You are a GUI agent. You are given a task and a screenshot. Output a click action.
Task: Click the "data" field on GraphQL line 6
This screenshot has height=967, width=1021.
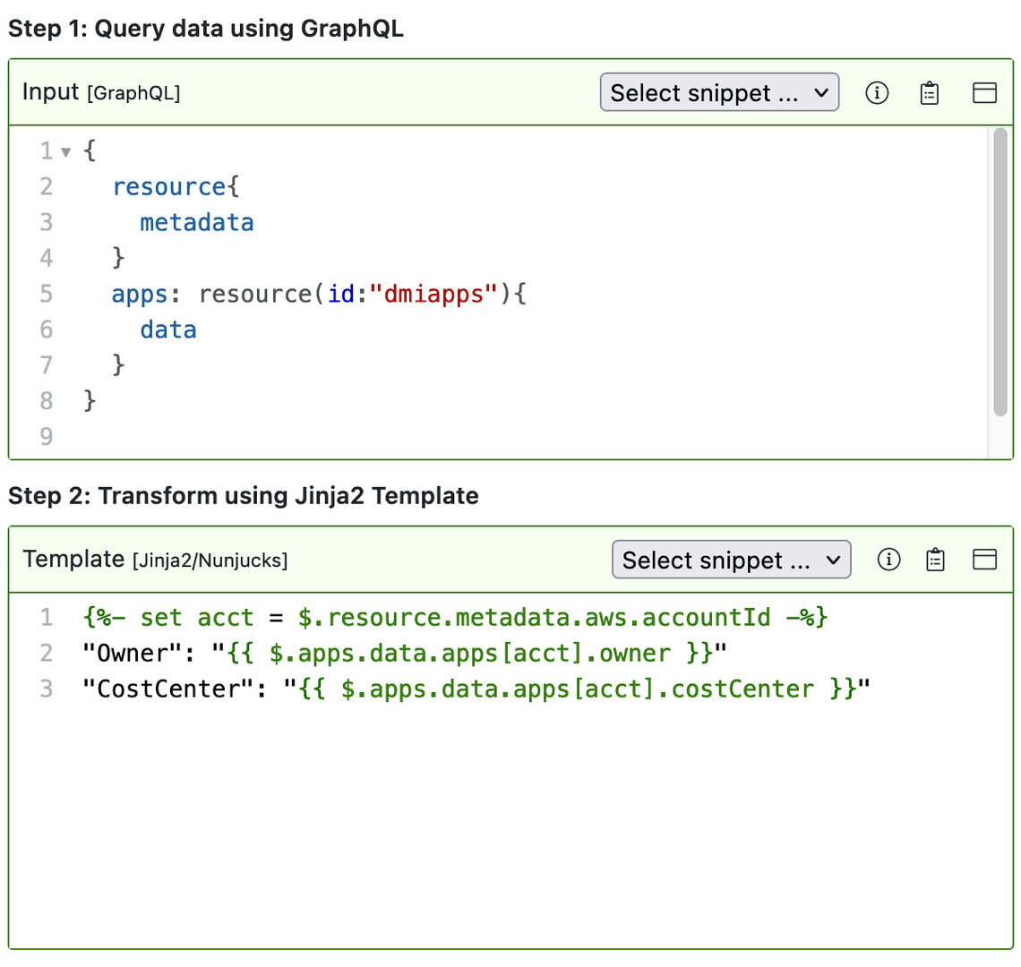tap(168, 330)
